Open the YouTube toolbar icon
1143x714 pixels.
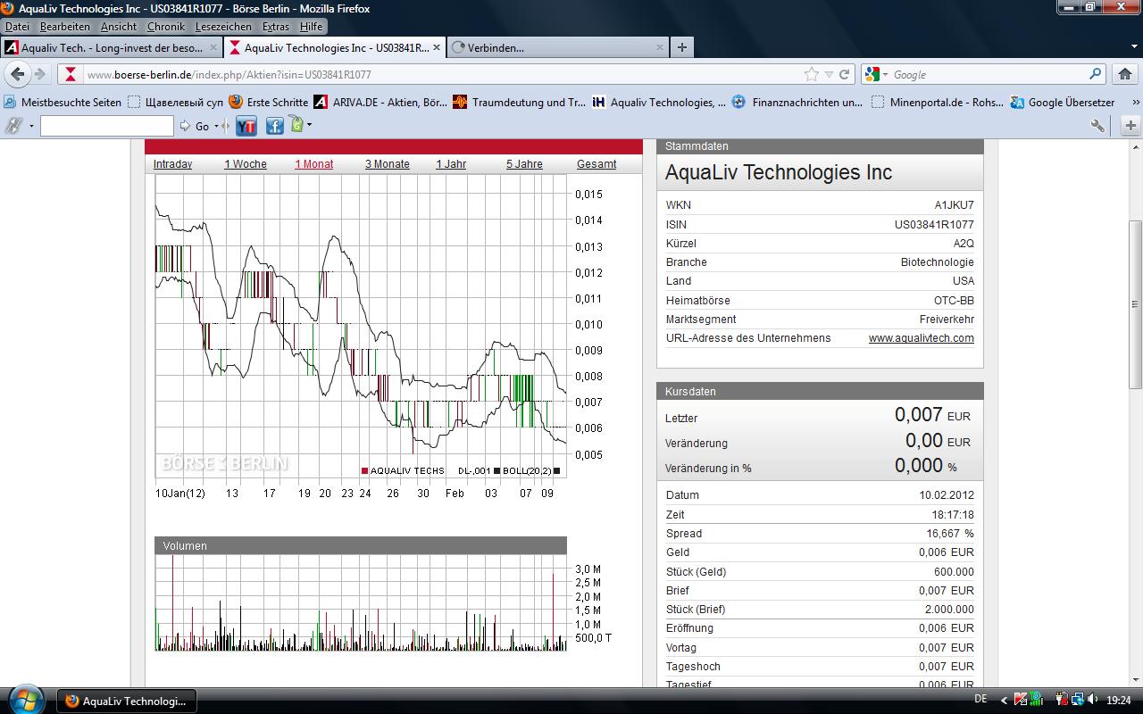(246, 126)
